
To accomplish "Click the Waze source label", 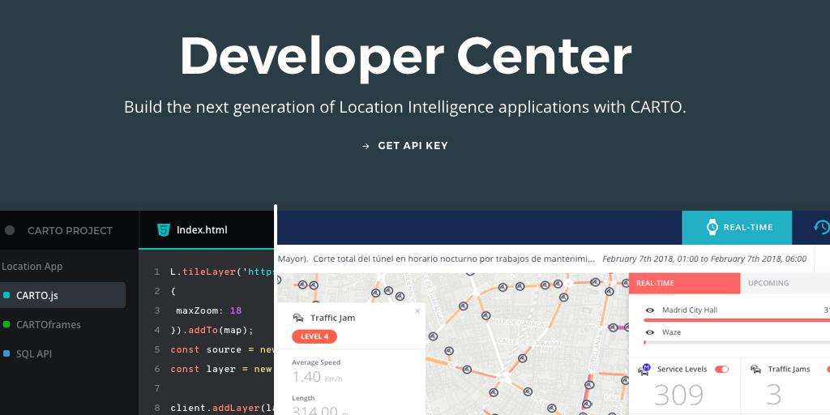I will coord(671,332).
